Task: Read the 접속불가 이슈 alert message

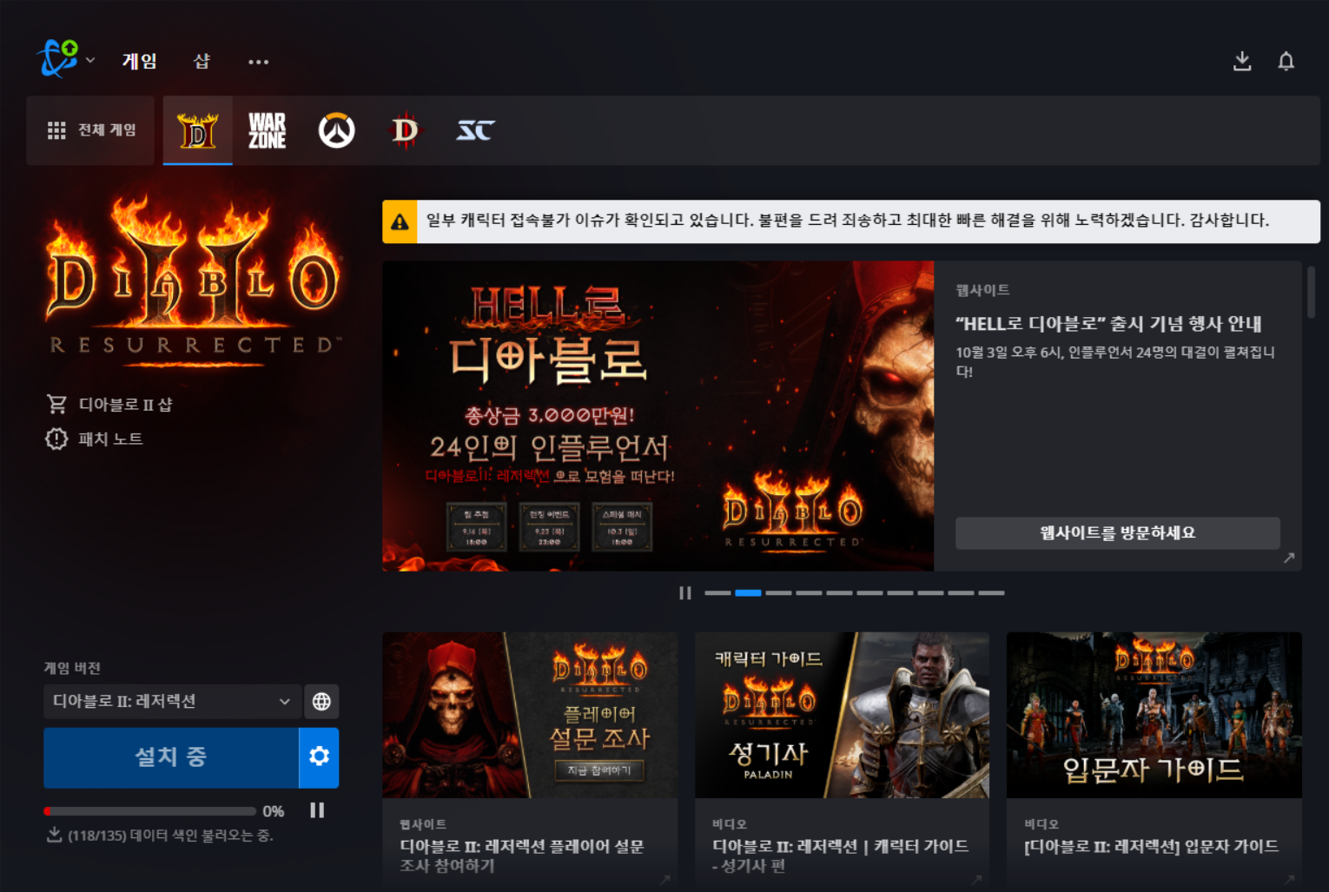Action: (848, 221)
